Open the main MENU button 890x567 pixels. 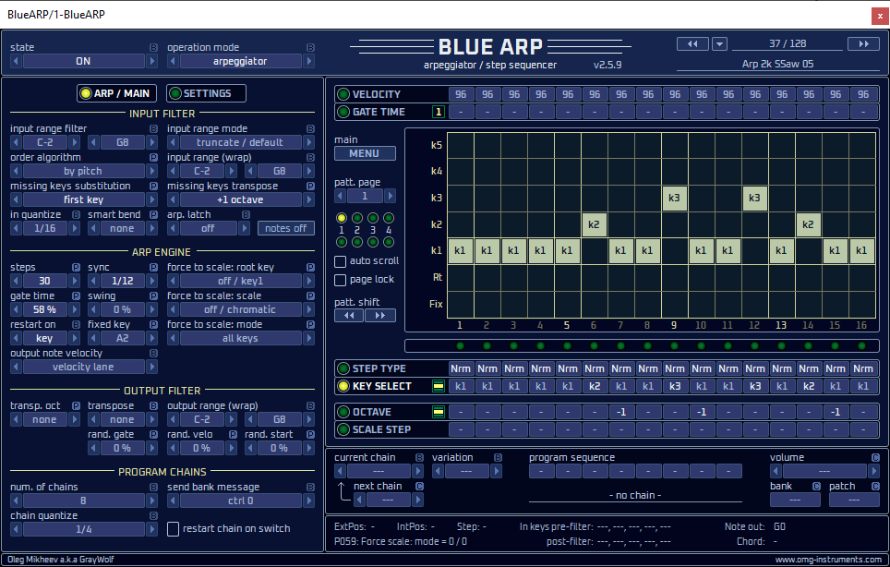(365, 153)
